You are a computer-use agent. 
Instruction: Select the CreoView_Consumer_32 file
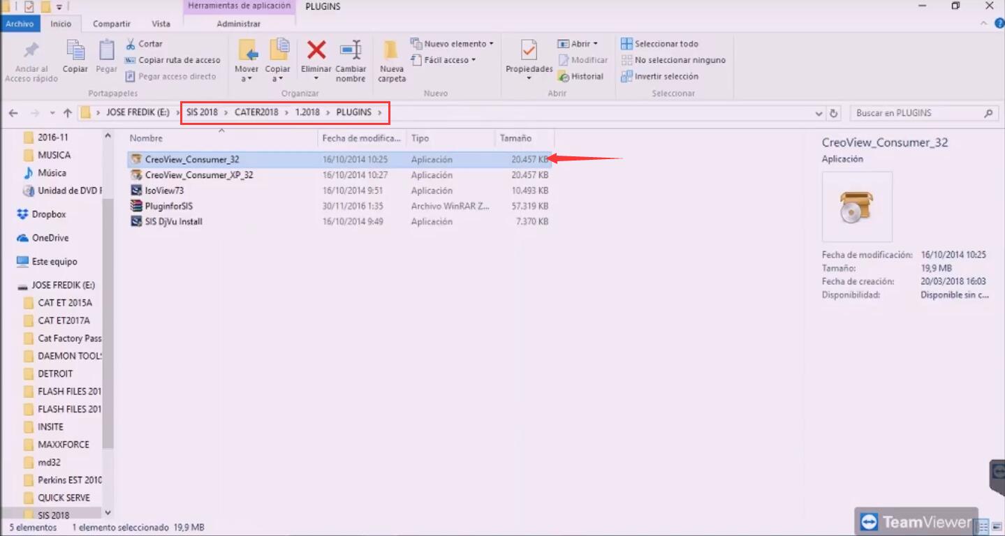coord(339,159)
